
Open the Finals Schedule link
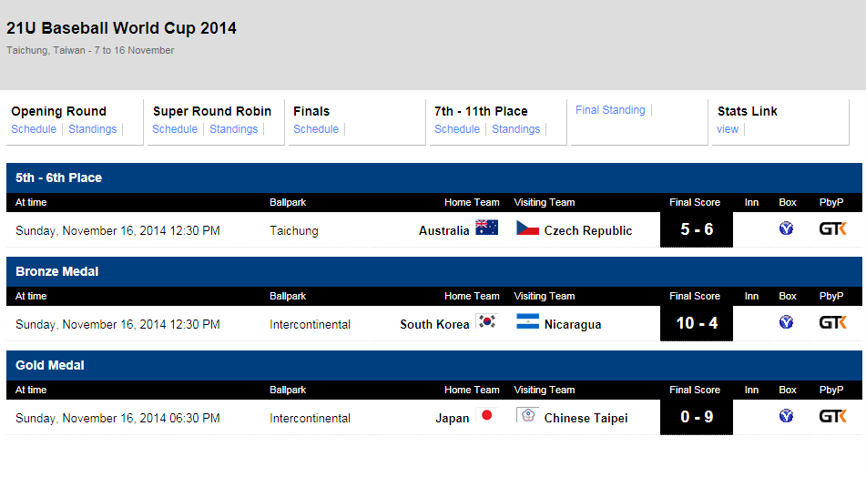(x=316, y=129)
